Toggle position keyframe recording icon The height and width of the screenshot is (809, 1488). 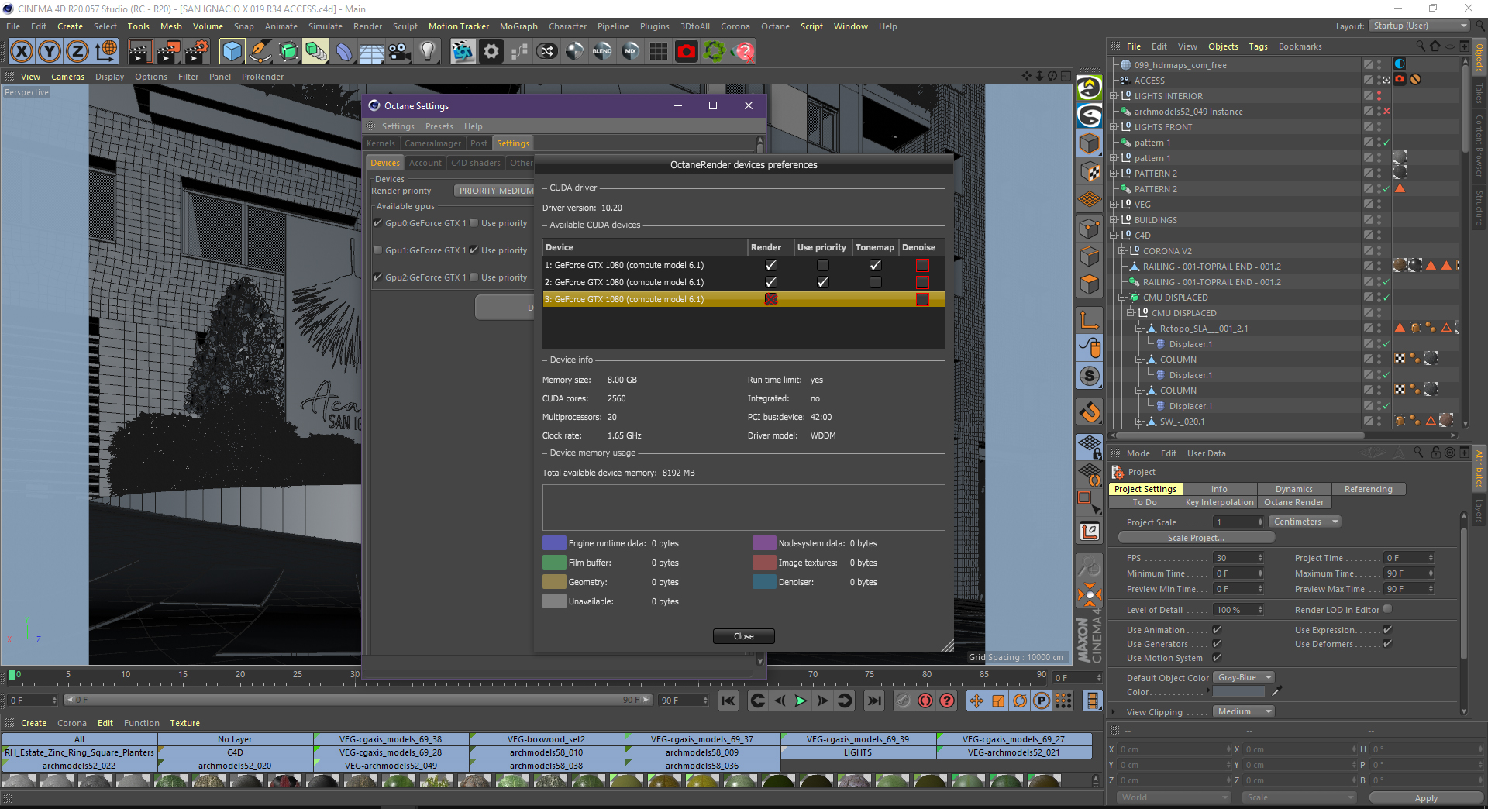point(976,701)
